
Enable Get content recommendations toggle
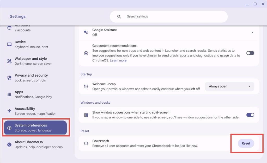coord(250,53)
